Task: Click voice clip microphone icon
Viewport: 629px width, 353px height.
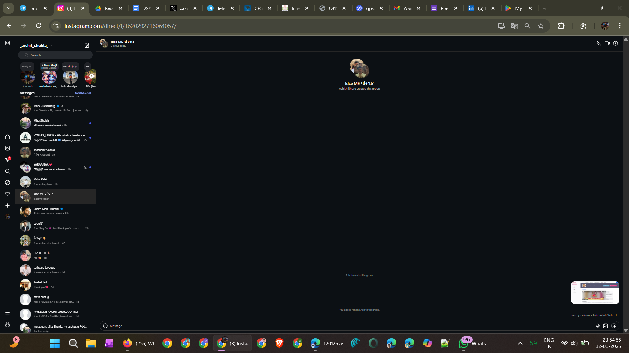Action: pos(598,326)
